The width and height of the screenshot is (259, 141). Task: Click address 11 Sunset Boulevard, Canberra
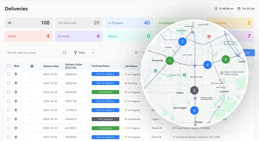[x=196, y=137]
